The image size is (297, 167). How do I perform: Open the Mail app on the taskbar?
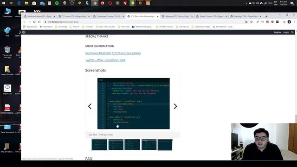[x=42, y=3]
